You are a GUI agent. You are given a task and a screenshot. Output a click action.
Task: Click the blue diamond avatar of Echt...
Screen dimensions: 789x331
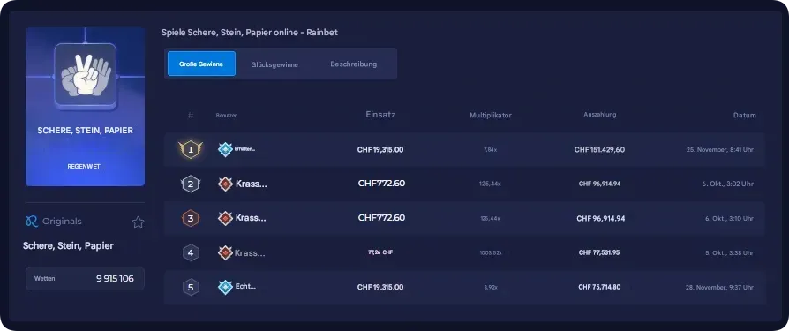tap(225, 287)
